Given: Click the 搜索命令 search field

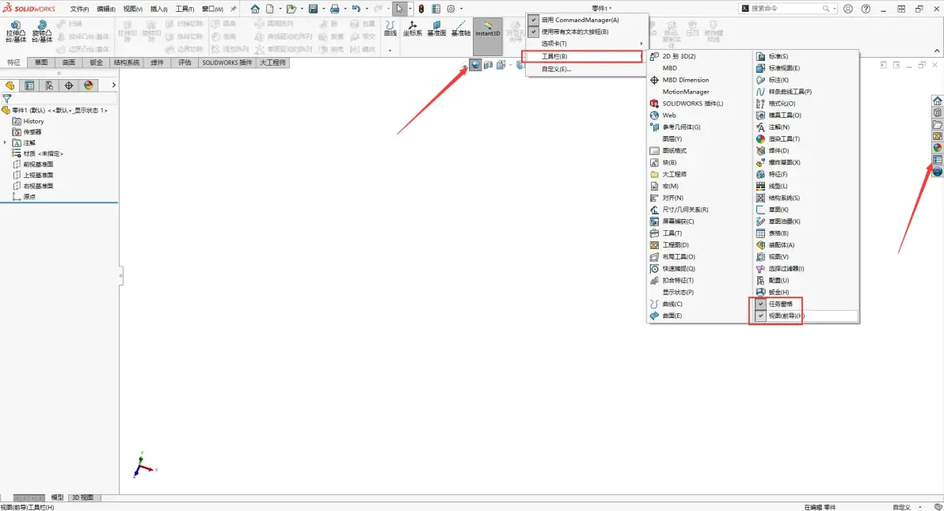Looking at the screenshot, I should pos(784,9).
